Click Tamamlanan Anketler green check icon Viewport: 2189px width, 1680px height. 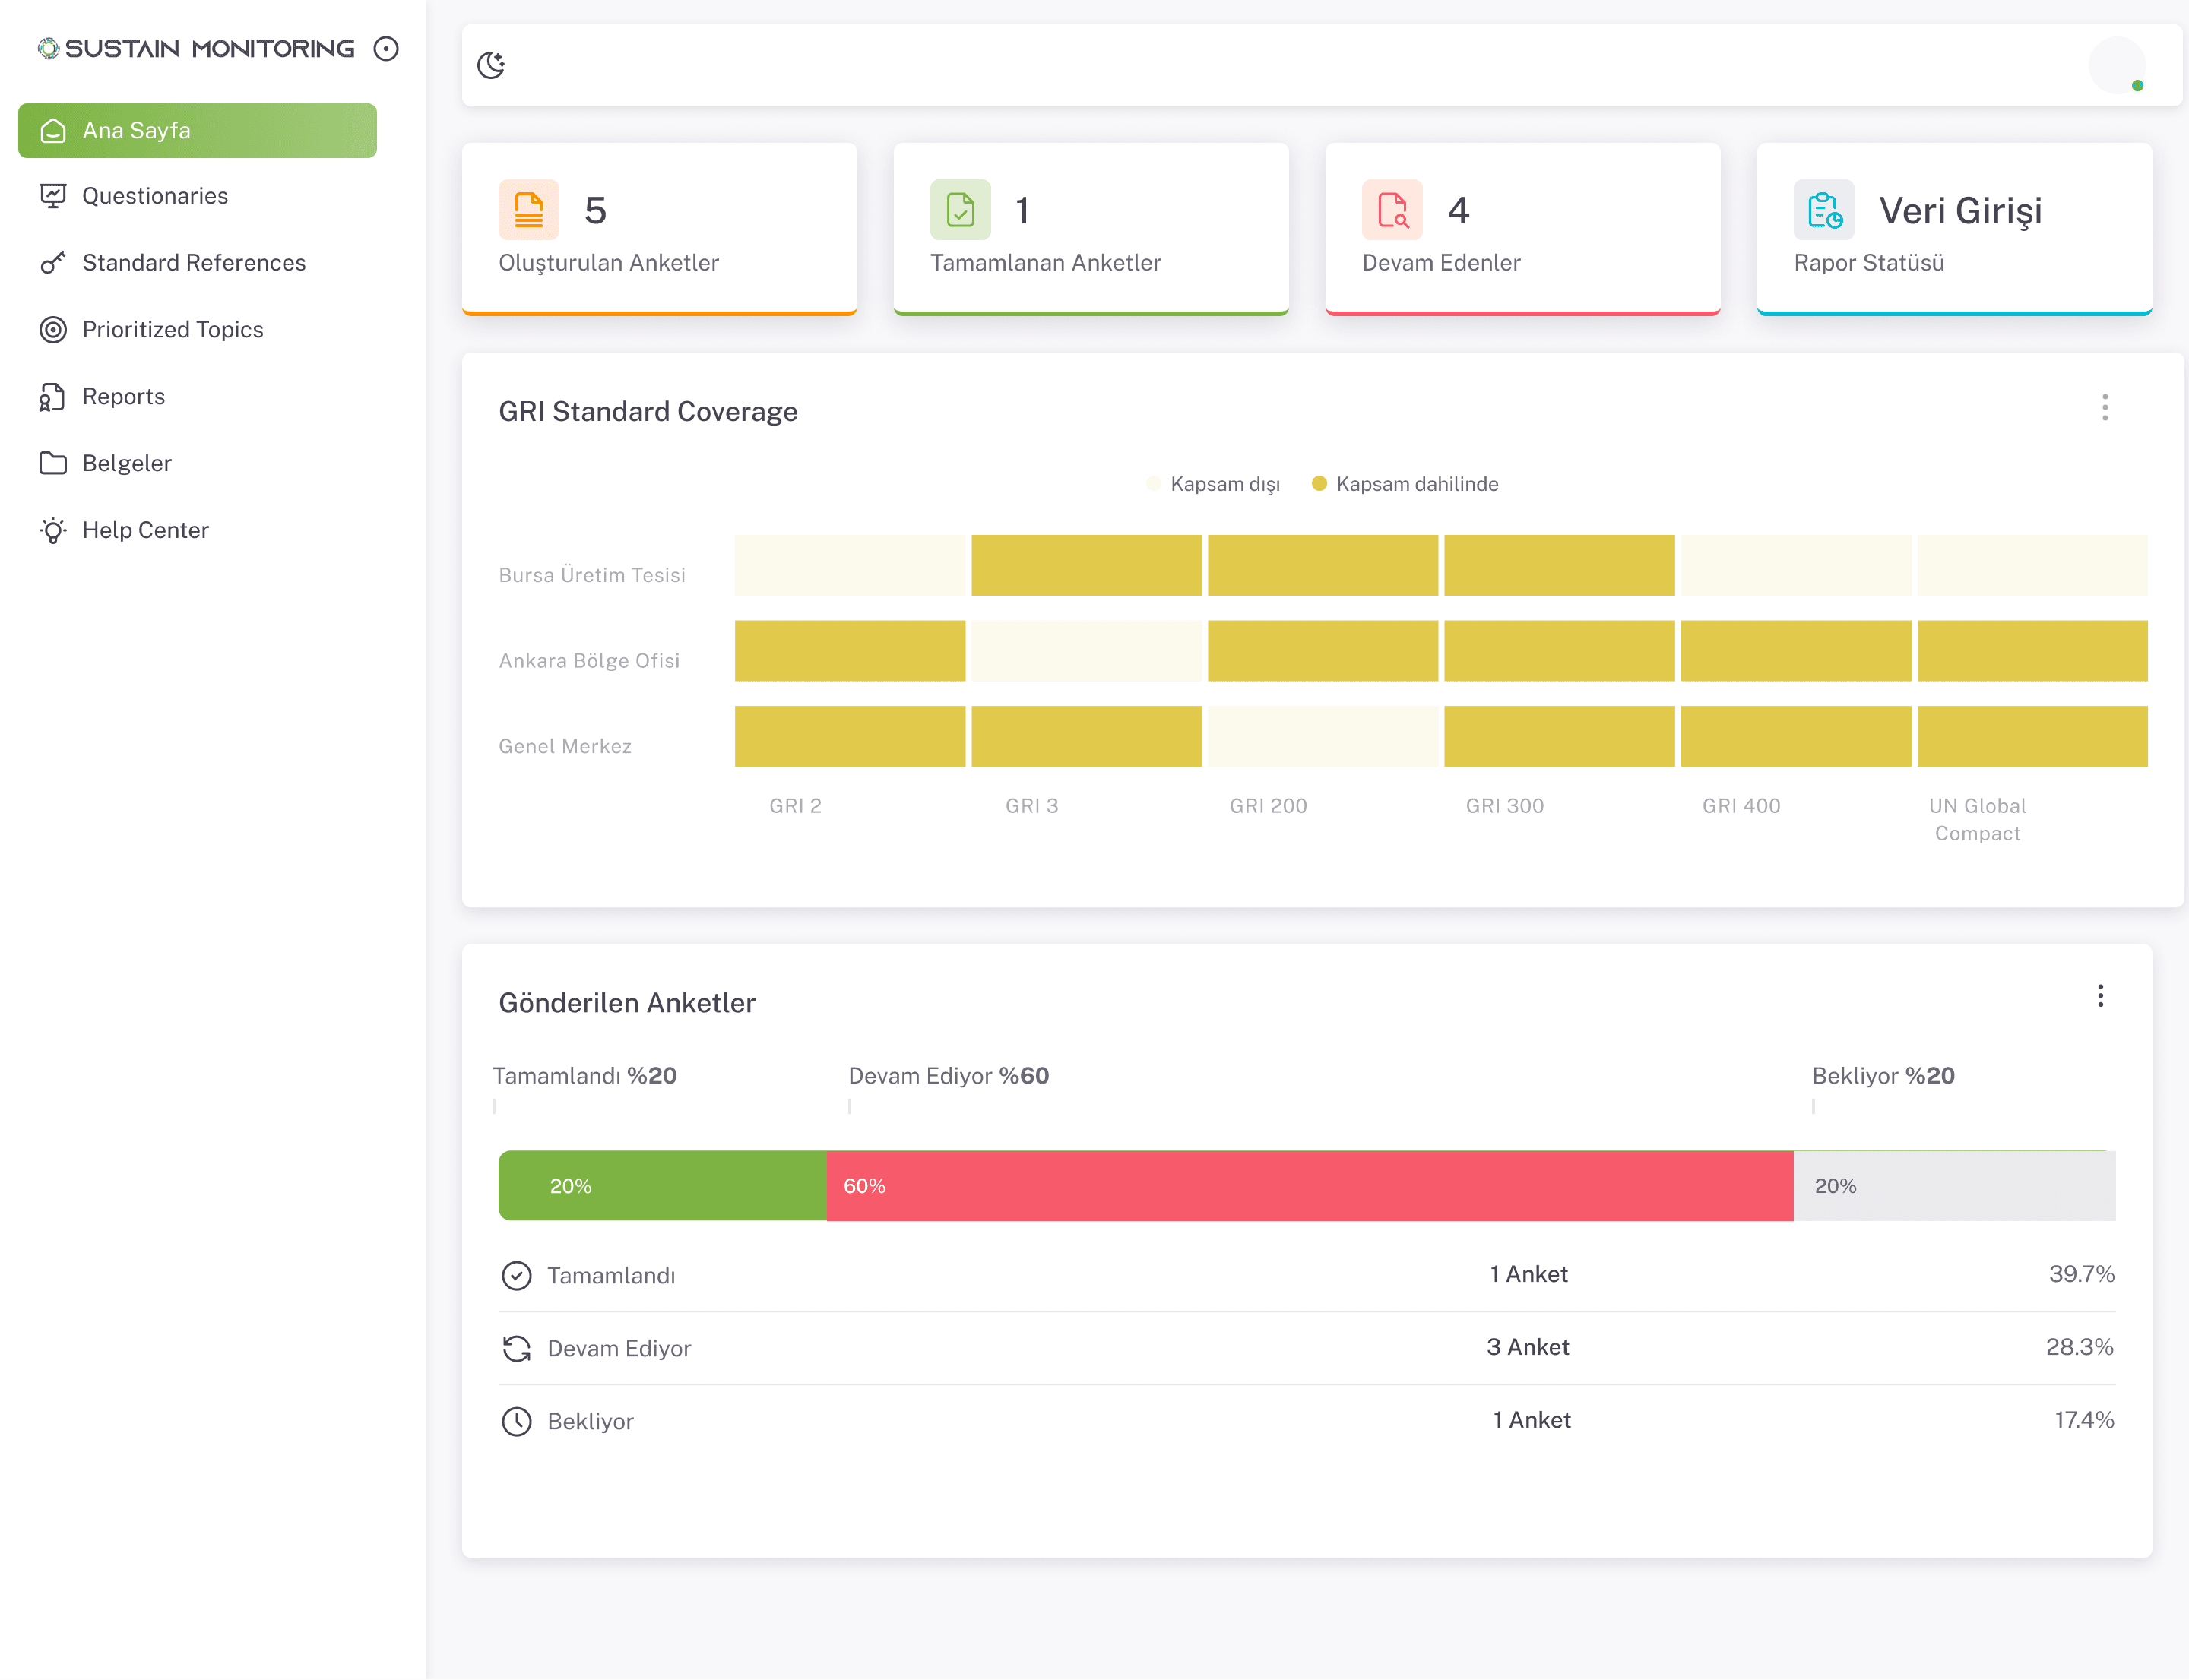pos(959,210)
